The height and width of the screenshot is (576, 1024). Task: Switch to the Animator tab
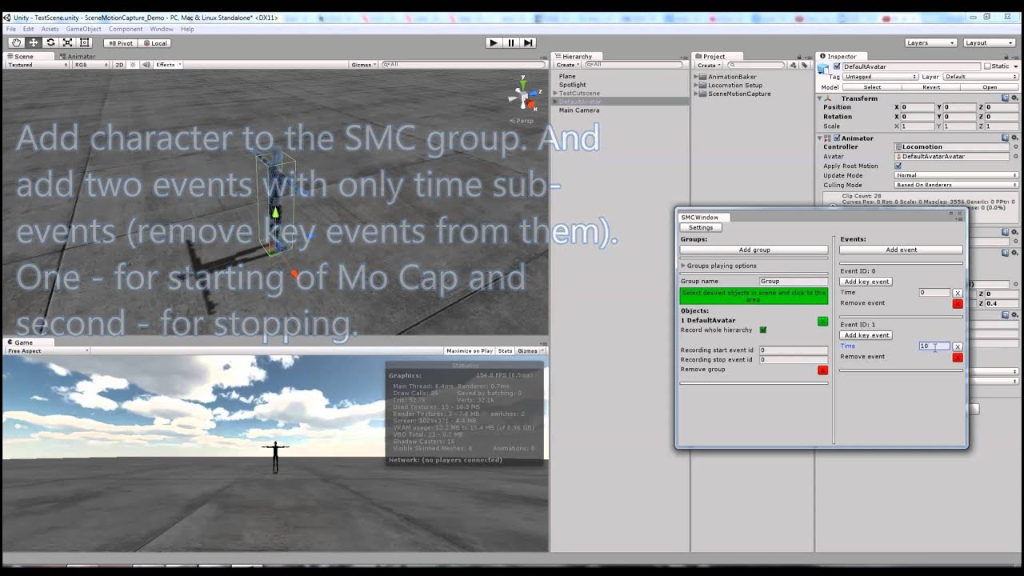pos(78,57)
